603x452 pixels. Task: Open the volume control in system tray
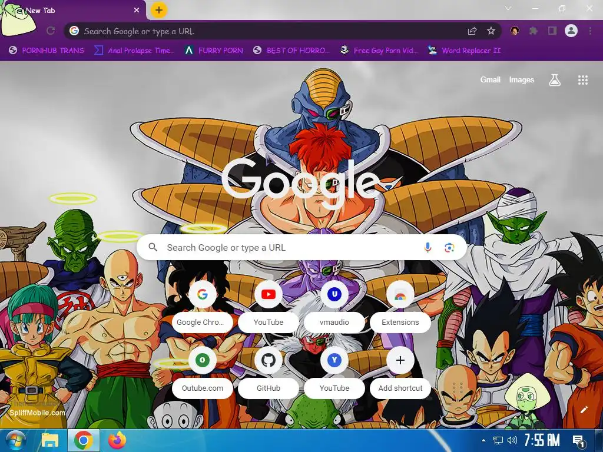(512, 440)
